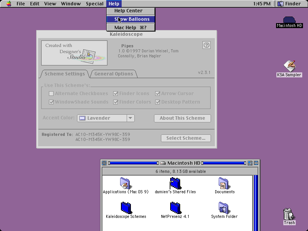This screenshot has width=308, height=231.
Task: Select the damien's Shared Files folder icon
Action: tap(175, 183)
